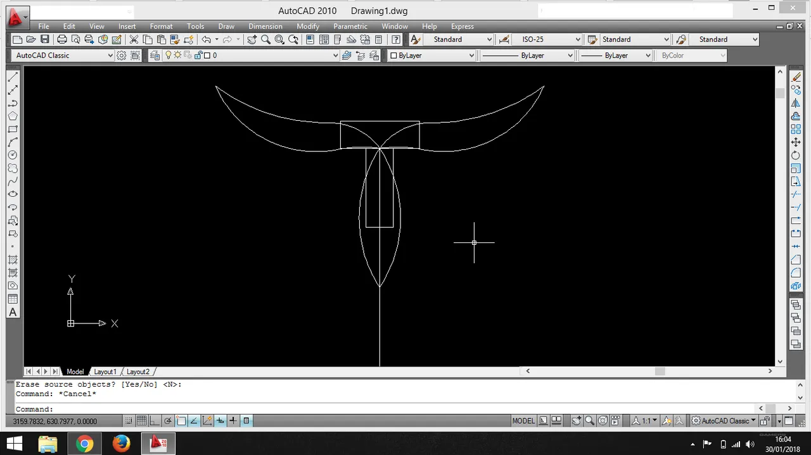
Task: Select the Pan hand tool
Action: pyautogui.click(x=252, y=39)
